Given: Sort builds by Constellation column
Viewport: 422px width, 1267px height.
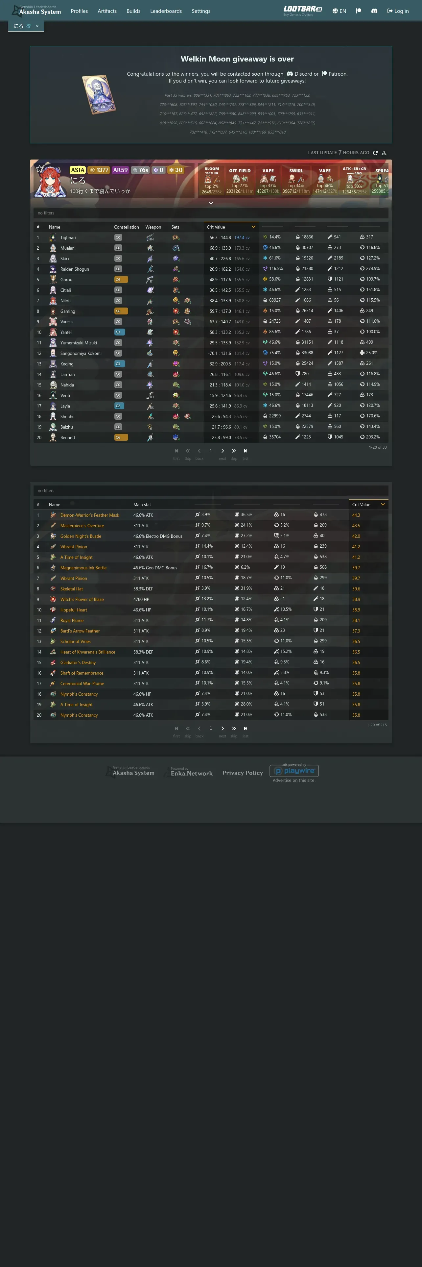Looking at the screenshot, I should click(x=126, y=227).
